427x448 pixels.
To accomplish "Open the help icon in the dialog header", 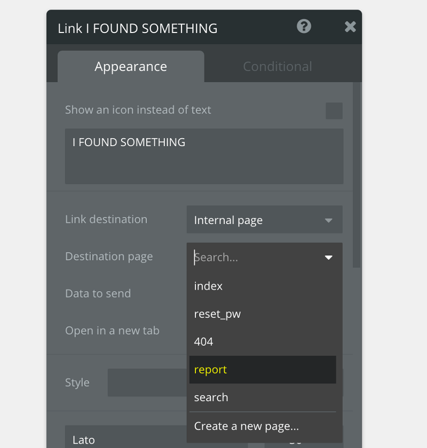I will 303,26.
